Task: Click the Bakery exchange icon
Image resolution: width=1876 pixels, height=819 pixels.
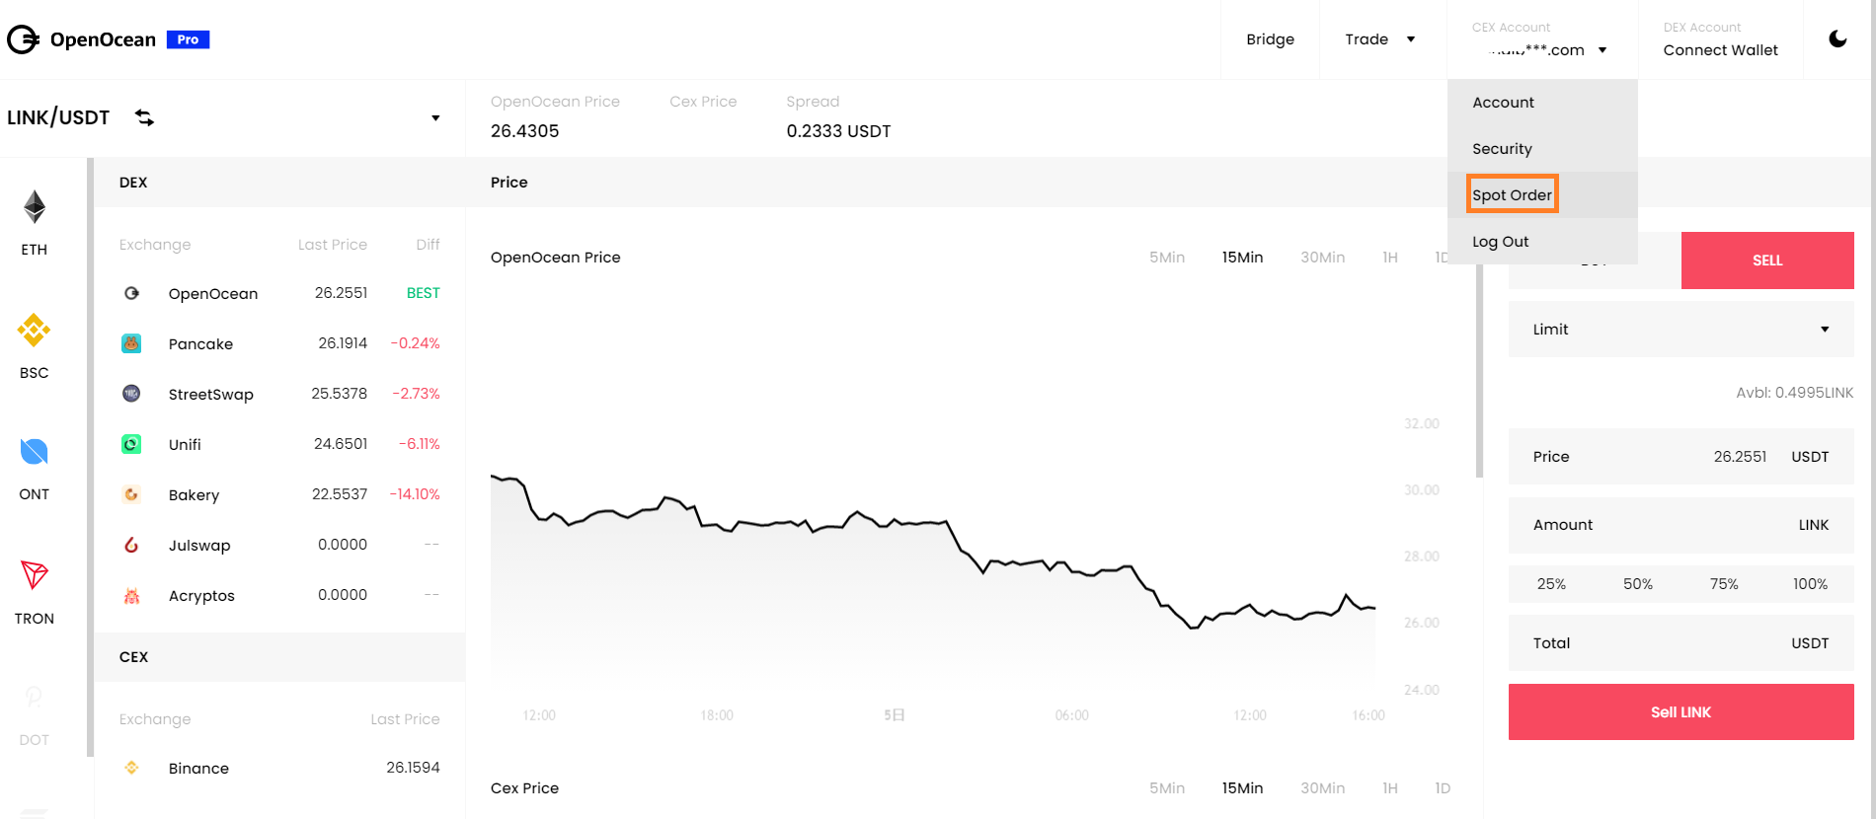Action: coord(131,494)
